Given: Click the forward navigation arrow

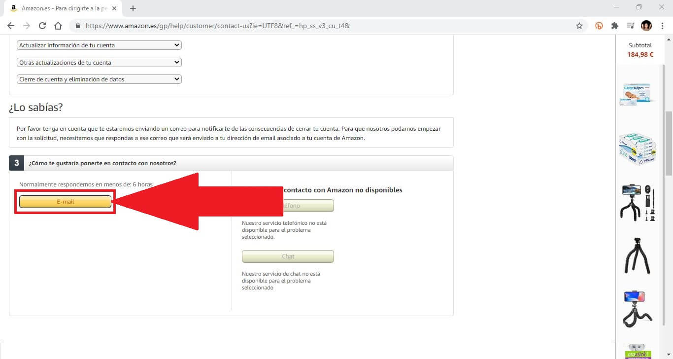Looking at the screenshot, I should (x=27, y=26).
